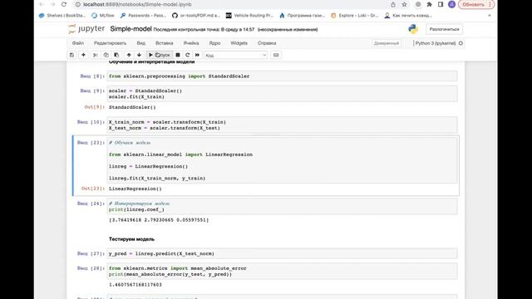Select cell defining X_train_norm

[x=282, y=125]
